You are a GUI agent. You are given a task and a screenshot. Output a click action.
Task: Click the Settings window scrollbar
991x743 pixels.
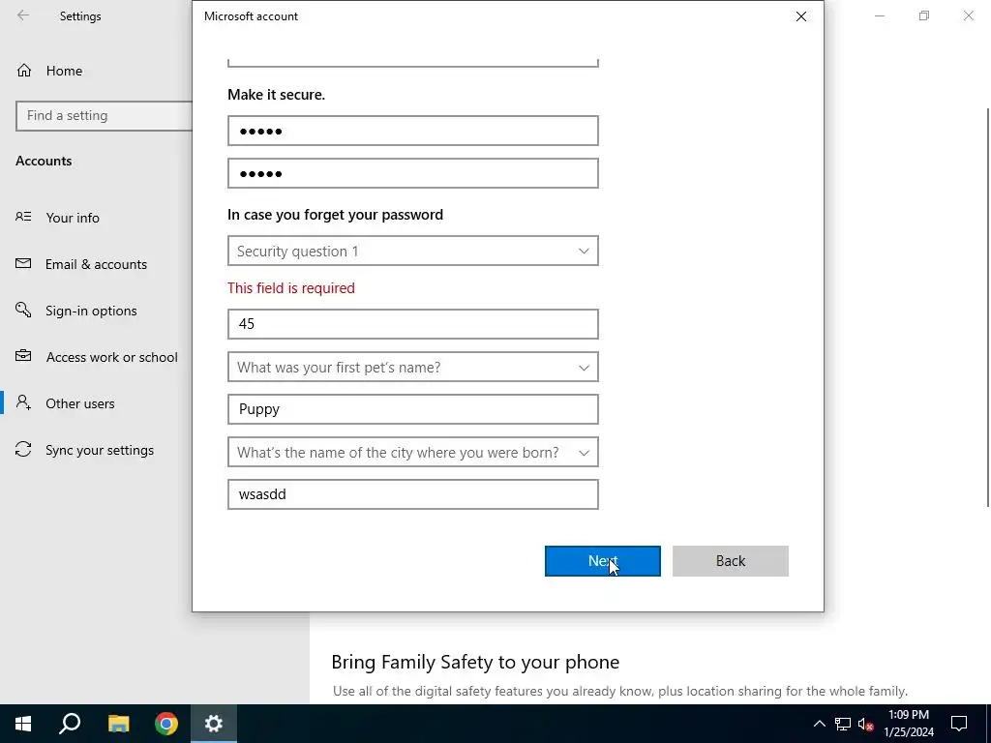tap(988, 308)
